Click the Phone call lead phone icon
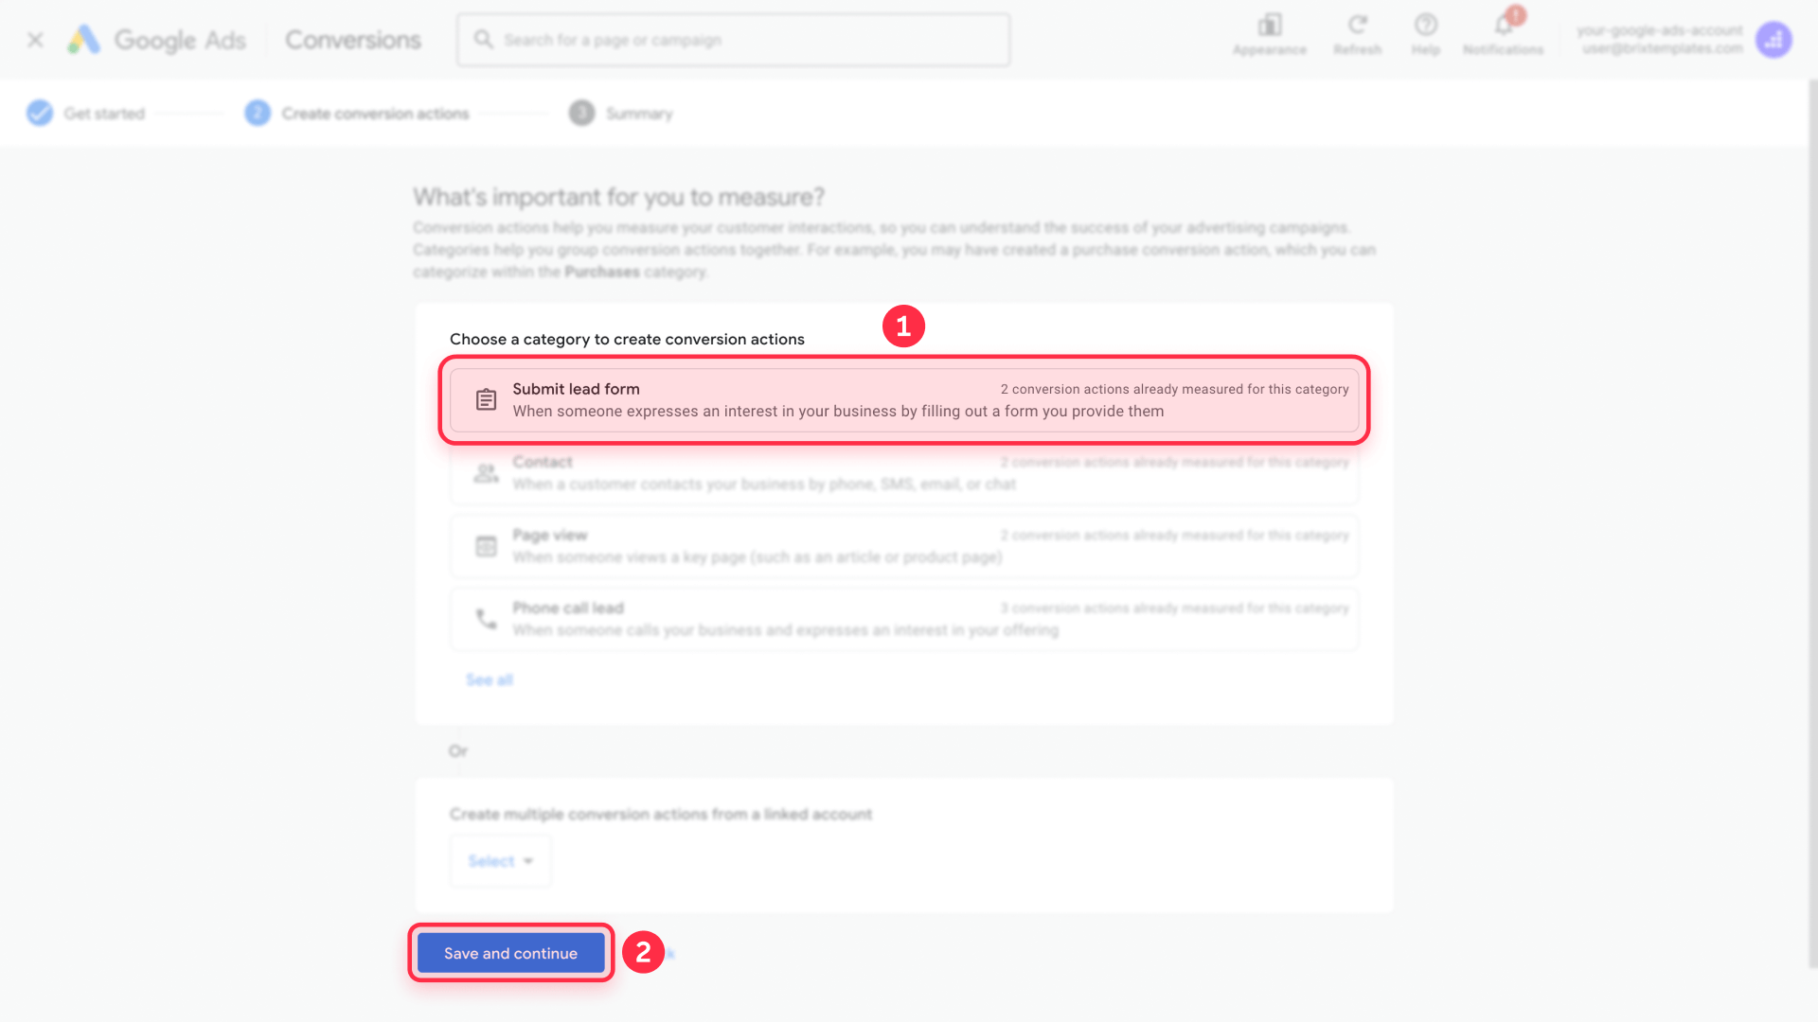This screenshot has height=1022, width=1818. (x=486, y=619)
